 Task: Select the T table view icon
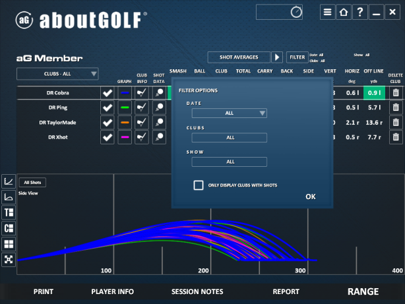[x=9, y=212]
